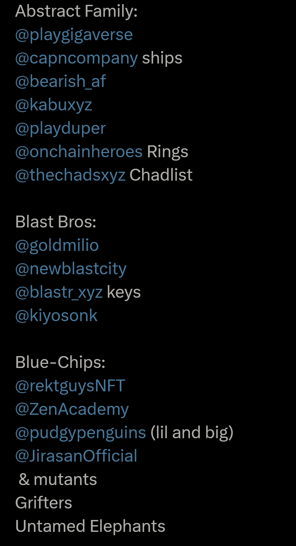
Task: Open the @goldmilio profile link
Action: [x=57, y=246]
